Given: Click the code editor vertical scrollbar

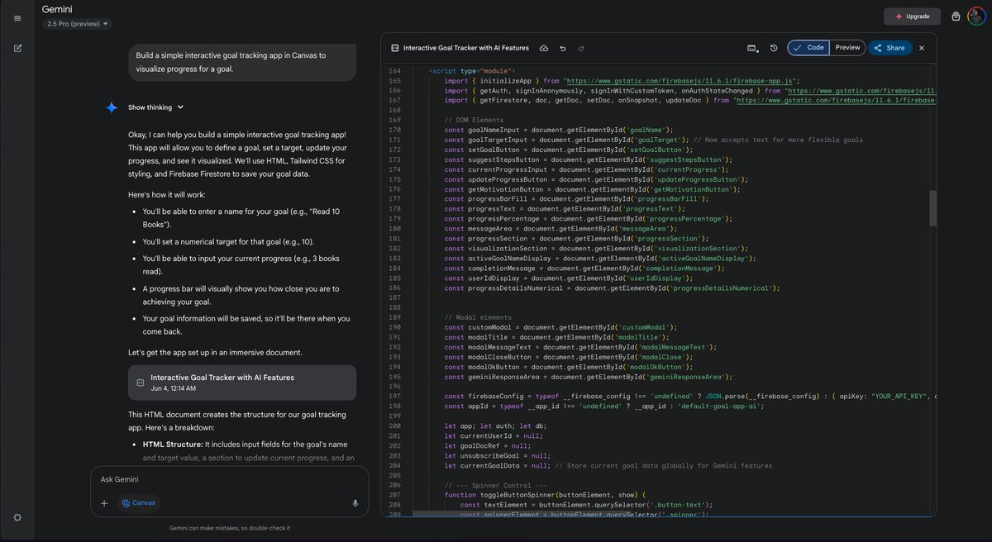Looking at the screenshot, I should pos(933,208).
